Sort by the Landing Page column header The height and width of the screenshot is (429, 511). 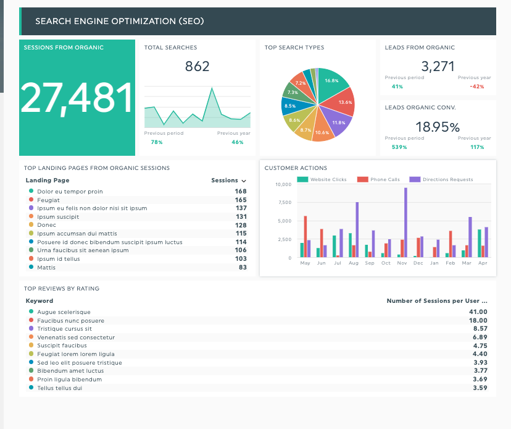(x=48, y=181)
